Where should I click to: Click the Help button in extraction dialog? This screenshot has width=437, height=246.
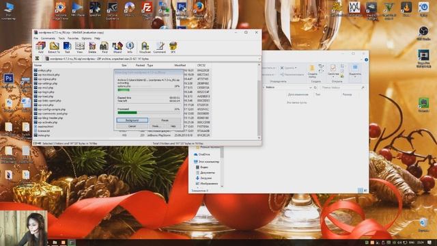point(173,126)
